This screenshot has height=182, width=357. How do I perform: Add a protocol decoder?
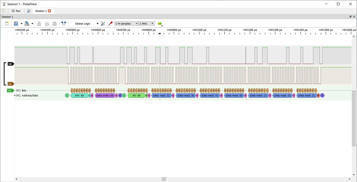[160, 23]
